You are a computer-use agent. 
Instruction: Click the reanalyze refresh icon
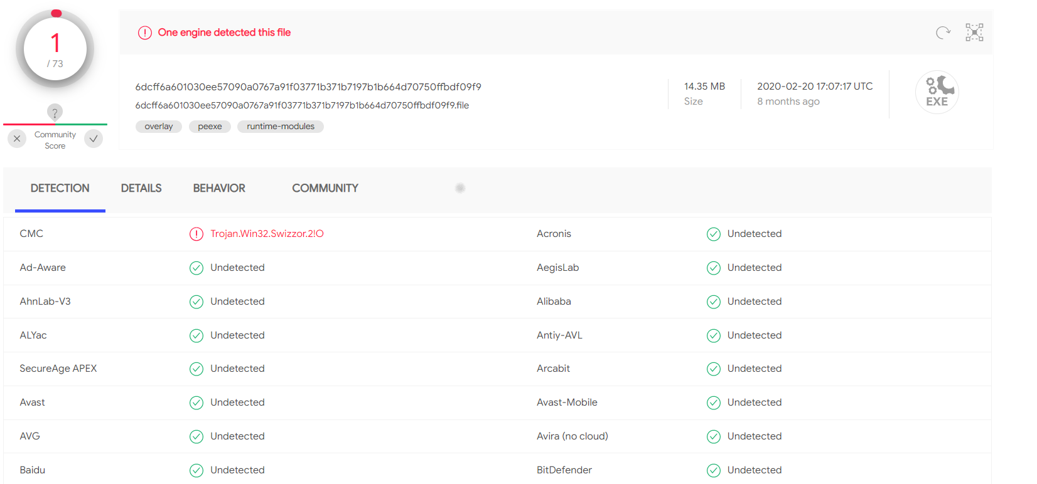tap(943, 33)
